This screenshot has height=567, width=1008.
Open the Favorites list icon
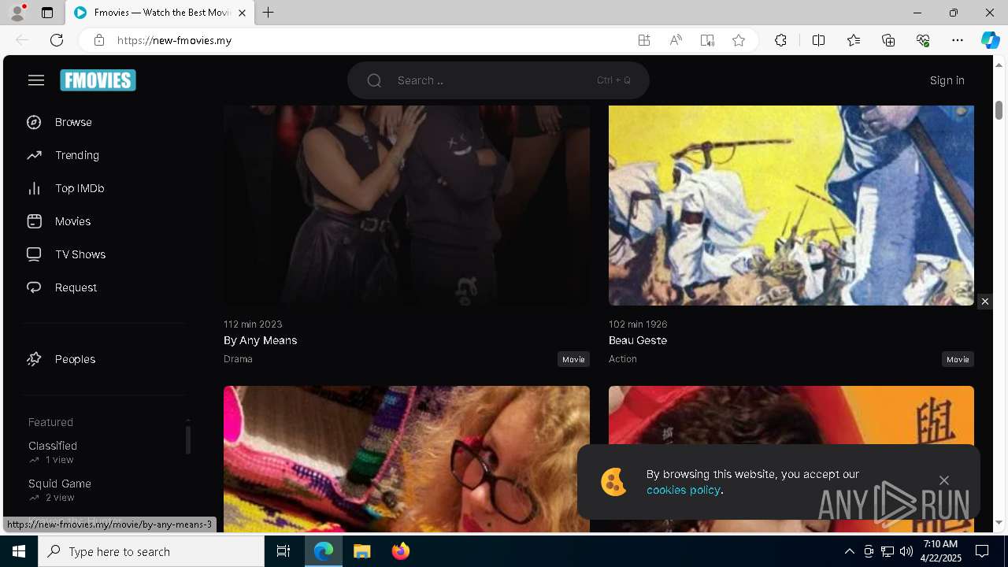coord(854,40)
